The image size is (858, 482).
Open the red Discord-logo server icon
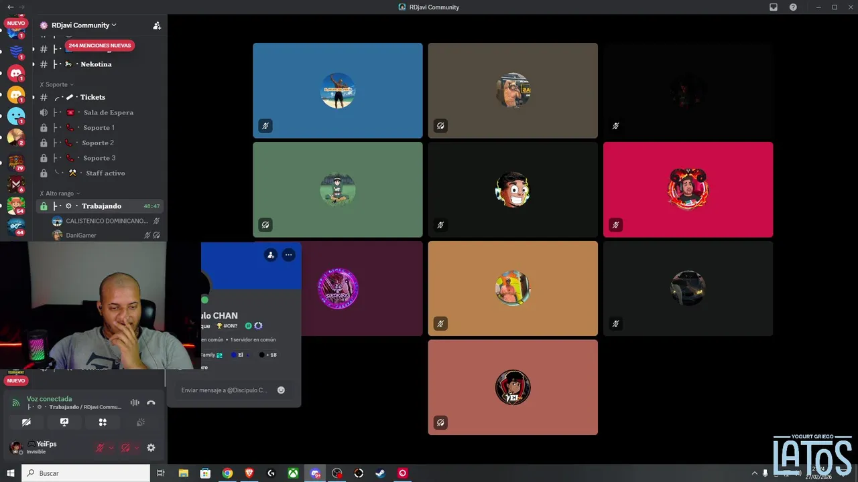click(x=16, y=73)
